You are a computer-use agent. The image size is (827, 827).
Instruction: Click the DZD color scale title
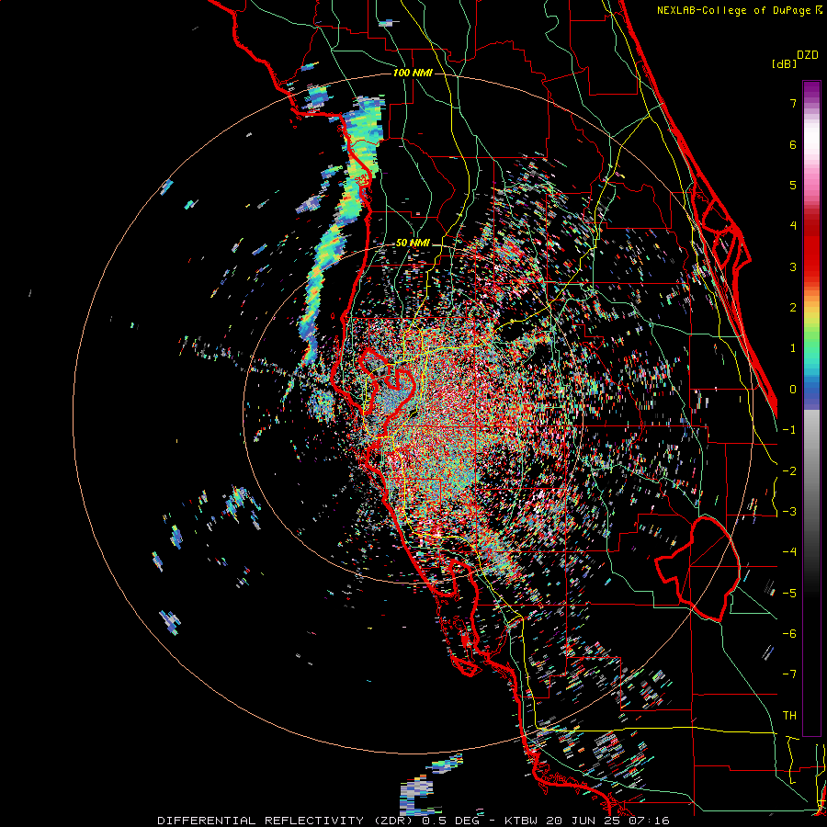[x=808, y=55]
